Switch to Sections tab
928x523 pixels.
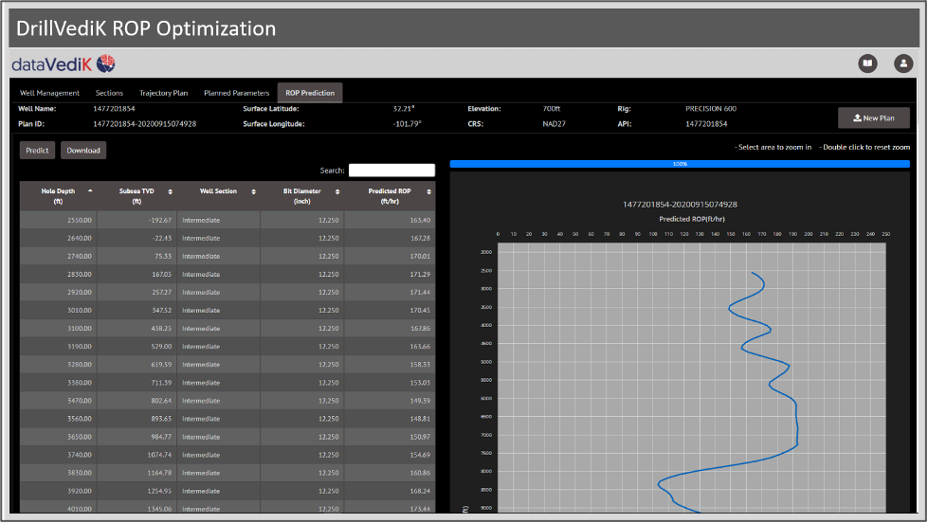click(x=110, y=93)
